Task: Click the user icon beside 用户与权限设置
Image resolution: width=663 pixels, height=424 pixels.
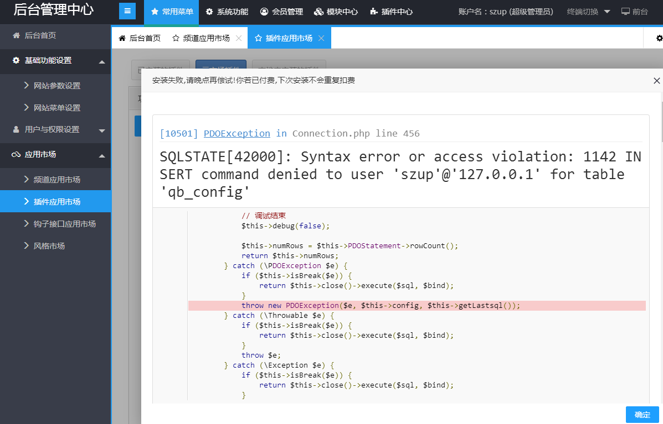Action: tap(16, 129)
